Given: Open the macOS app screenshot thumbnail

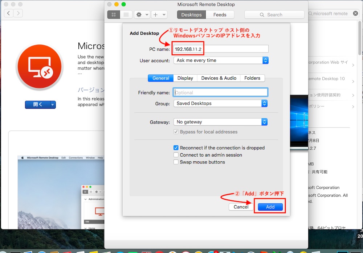Looking at the screenshot, I should coord(61,192).
